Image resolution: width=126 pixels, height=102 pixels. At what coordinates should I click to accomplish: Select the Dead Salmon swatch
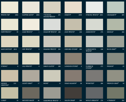[x=73, y=76]
